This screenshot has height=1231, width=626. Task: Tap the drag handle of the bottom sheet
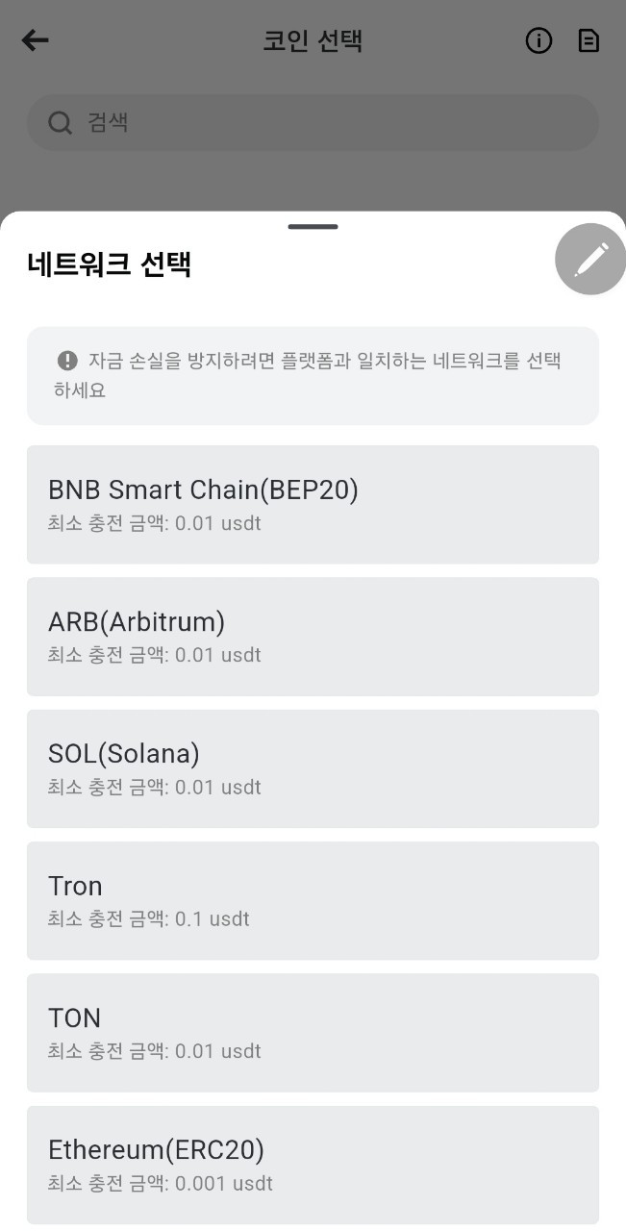[313, 227]
